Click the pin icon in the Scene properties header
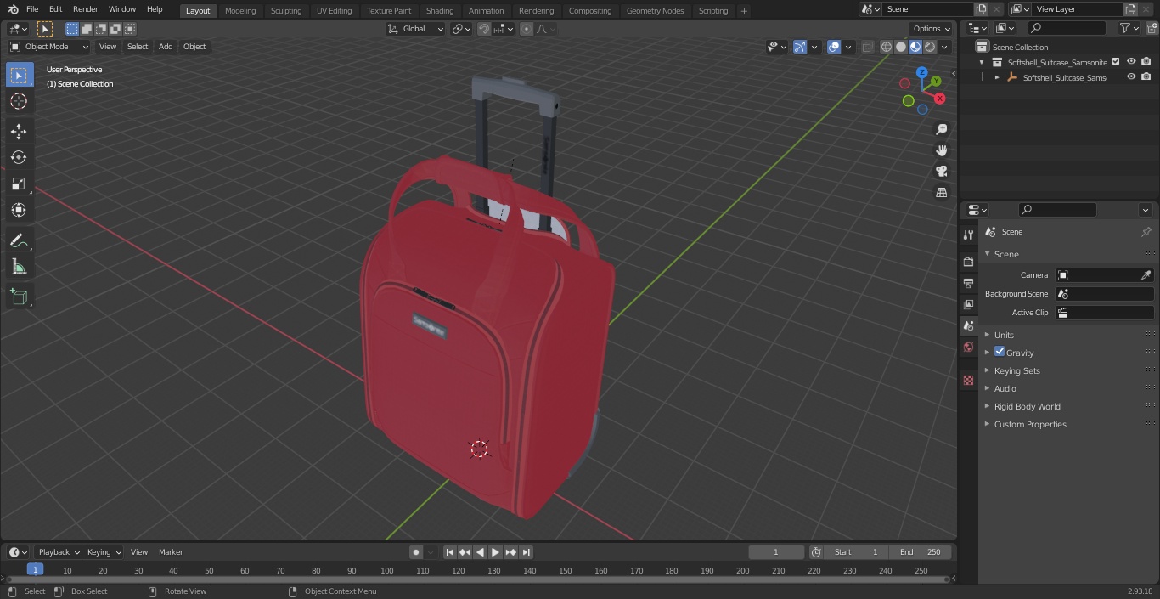Image resolution: width=1160 pixels, height=599 pixels. tap(1146, 231)
